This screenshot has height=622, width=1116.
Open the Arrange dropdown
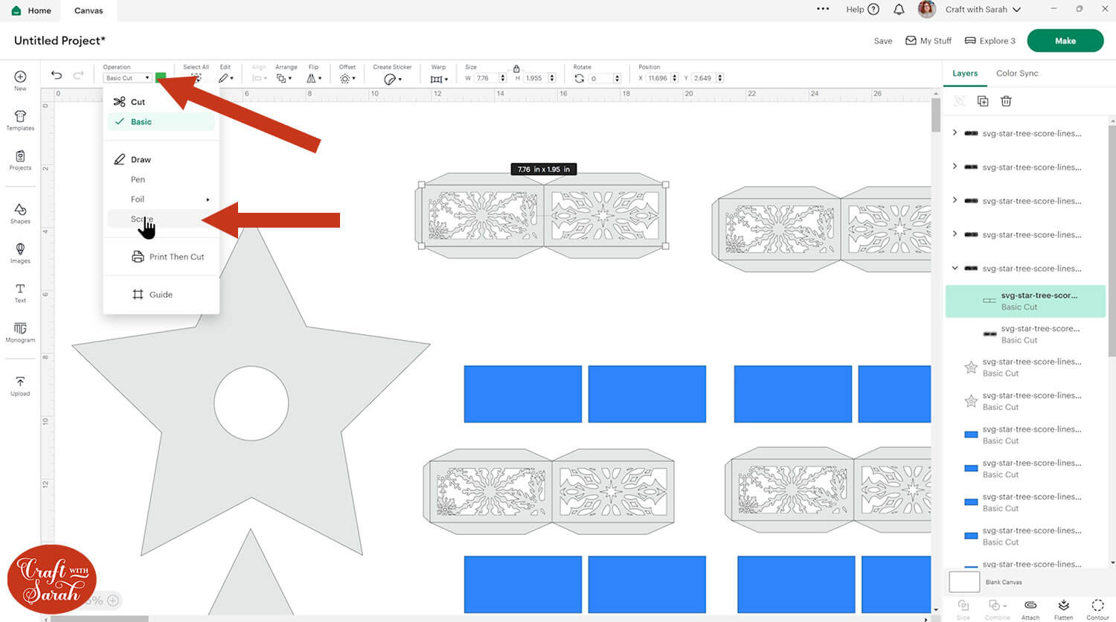283,77
